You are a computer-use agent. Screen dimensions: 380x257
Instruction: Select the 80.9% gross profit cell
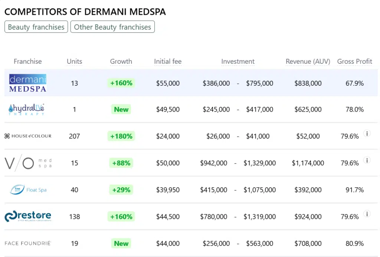tap(354, 243)
